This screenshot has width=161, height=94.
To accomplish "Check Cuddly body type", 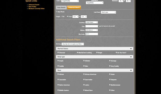I will click(x=58, y=66).
